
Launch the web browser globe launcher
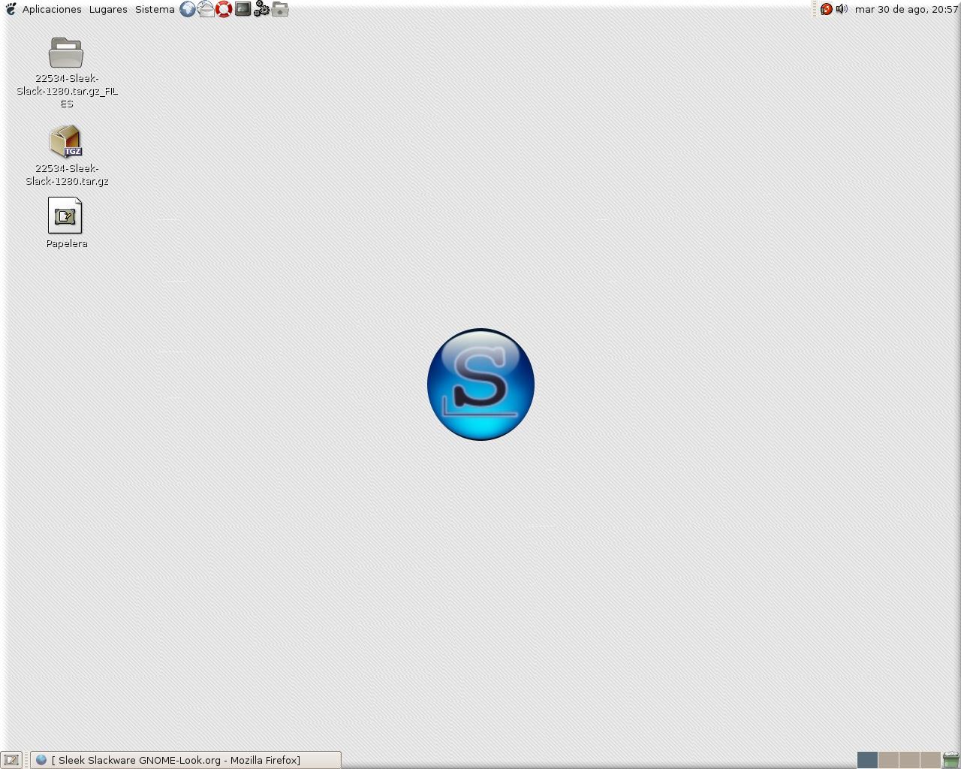pyautogui.click(x=188, y=9)
